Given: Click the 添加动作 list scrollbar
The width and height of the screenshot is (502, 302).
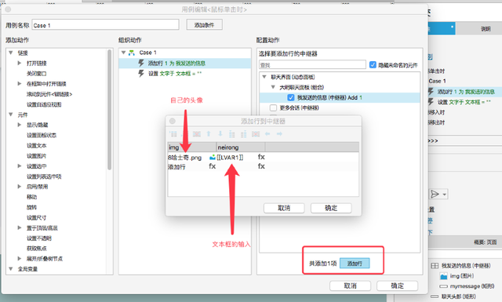Looking at the screenshot, I should (x=110, y=110).
